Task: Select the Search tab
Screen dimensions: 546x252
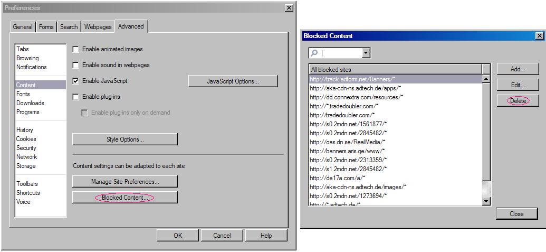Action: click(69, 26)
